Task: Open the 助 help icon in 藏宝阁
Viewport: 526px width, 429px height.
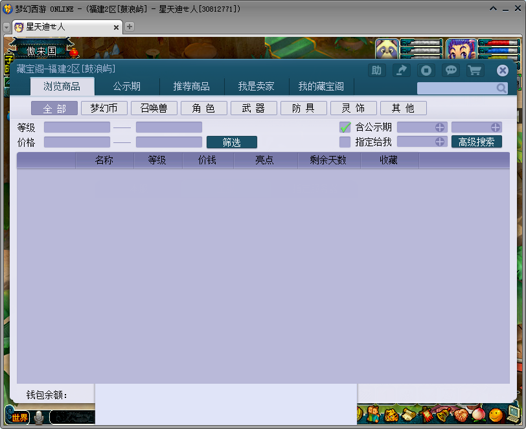Action: [x=376, y=71]
